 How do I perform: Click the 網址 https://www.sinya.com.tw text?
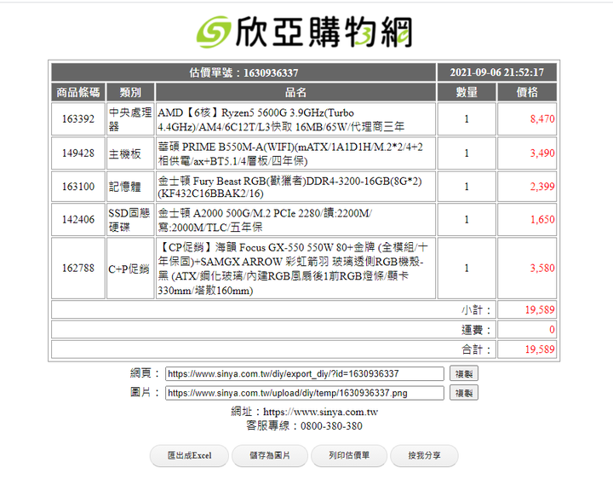[x=305, y=412]
